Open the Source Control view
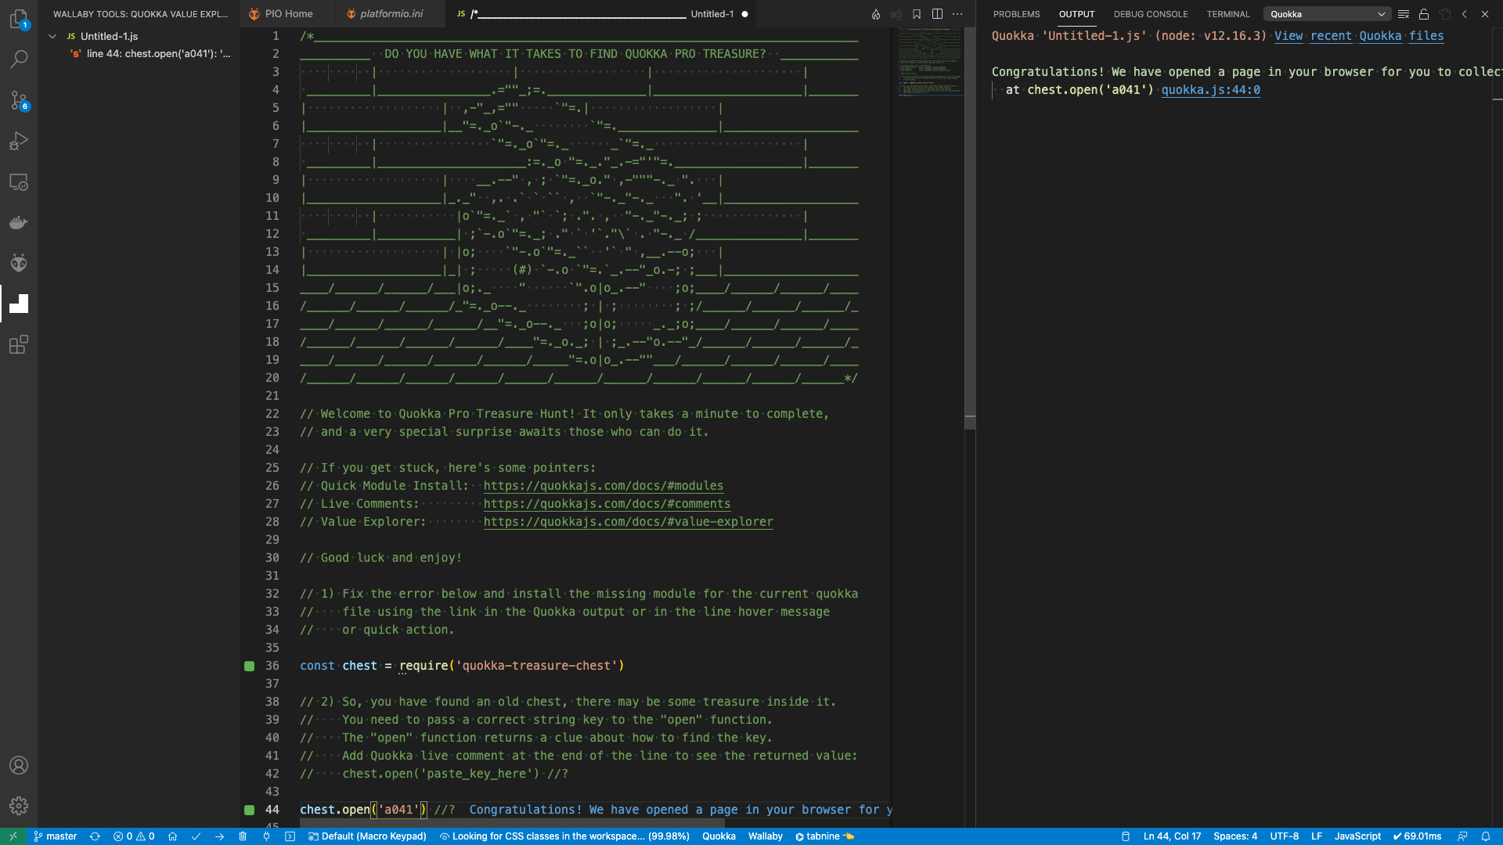This screenshot has width=1503, height=845. [19, 100]
